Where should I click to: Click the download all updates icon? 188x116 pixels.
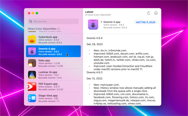156,13
